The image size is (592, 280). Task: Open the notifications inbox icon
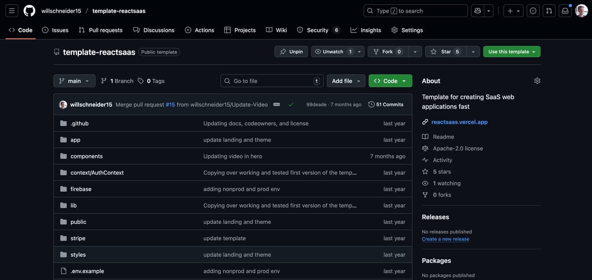[565, 11]
